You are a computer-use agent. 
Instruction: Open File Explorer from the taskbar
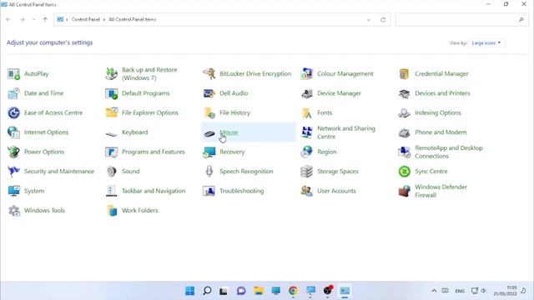click(x=259, y=291)
